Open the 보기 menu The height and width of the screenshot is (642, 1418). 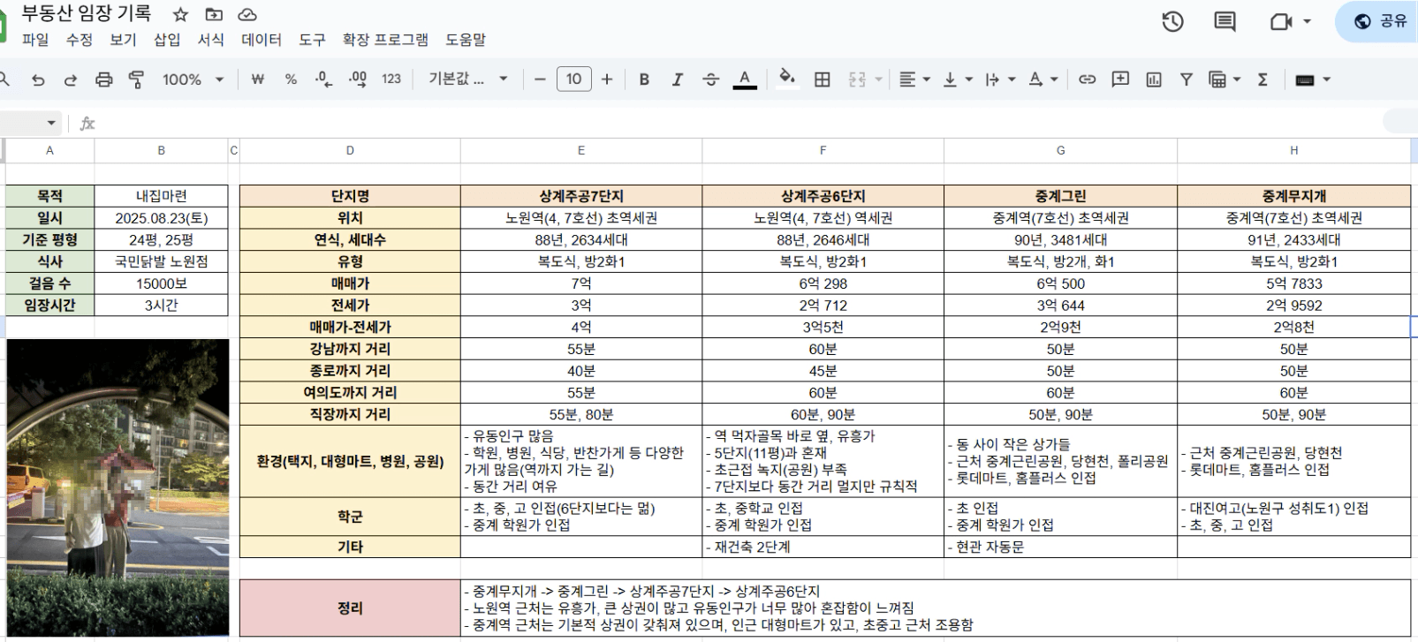124,40
